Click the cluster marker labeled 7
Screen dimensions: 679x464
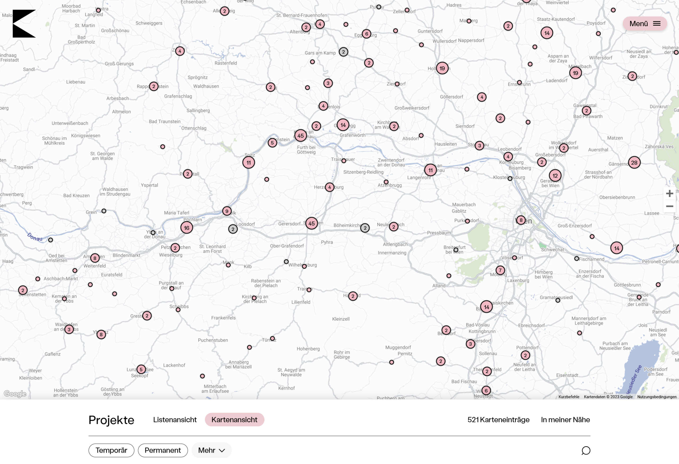coord(500,270)
